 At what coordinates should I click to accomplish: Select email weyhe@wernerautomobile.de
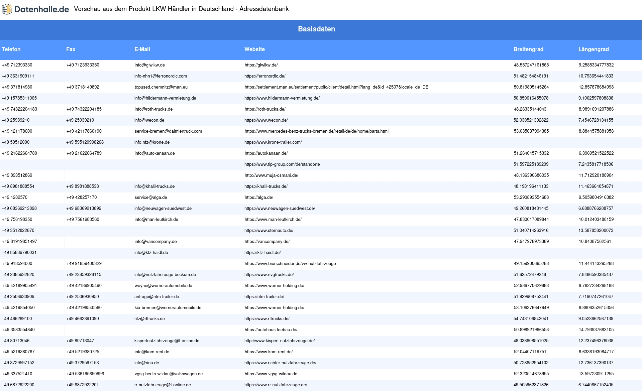click(x=163, y=286)
